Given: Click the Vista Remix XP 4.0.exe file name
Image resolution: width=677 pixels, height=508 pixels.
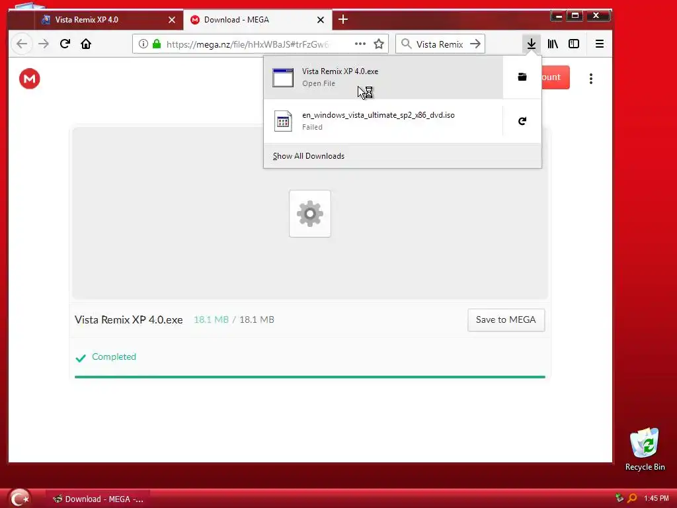Looking at the screenshot, I should (x=129, y=319).
